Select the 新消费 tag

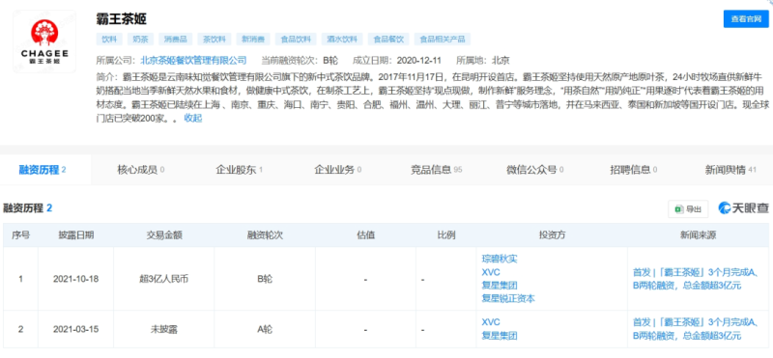(x=253, y=39)
